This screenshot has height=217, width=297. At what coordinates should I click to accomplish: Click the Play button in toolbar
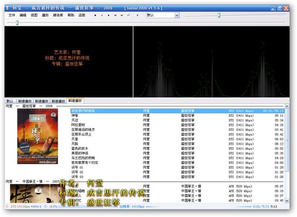tap(108, 15)
